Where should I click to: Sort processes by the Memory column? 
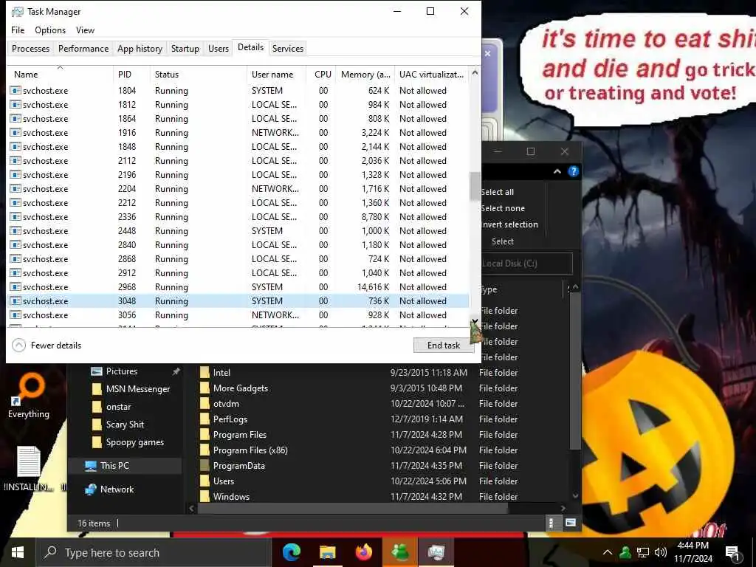pos(365,75)
